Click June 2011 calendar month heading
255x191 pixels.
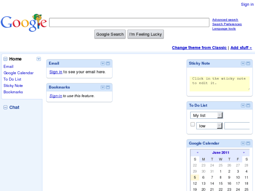pos(221,152)
